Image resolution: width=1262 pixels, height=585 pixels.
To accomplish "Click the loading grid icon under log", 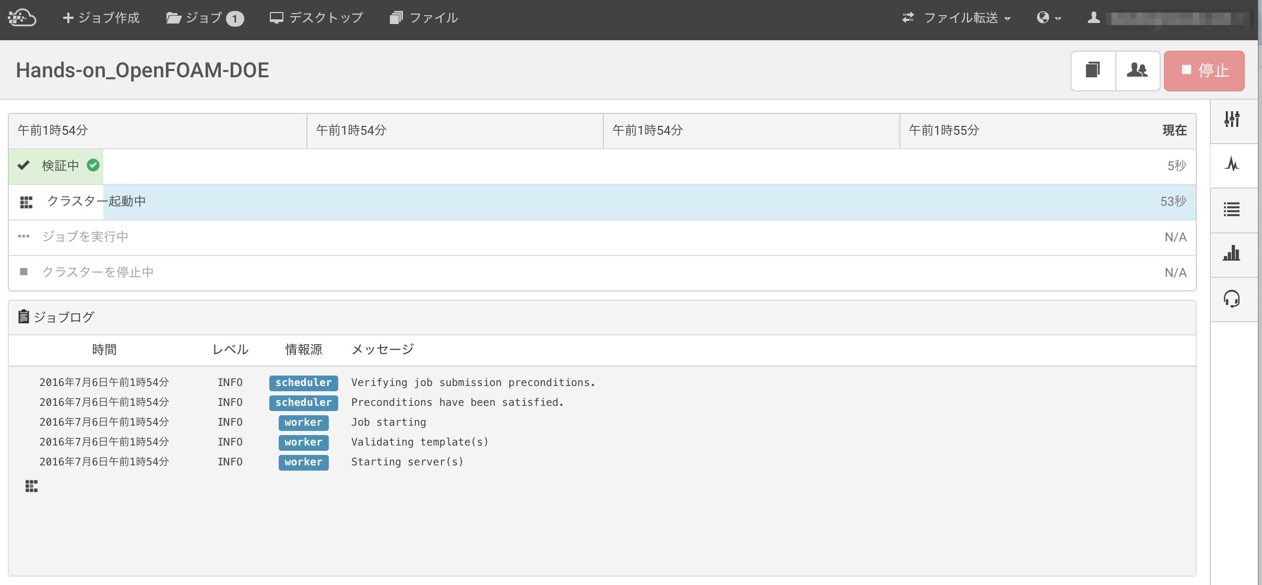I will click(x=31, y=486).
